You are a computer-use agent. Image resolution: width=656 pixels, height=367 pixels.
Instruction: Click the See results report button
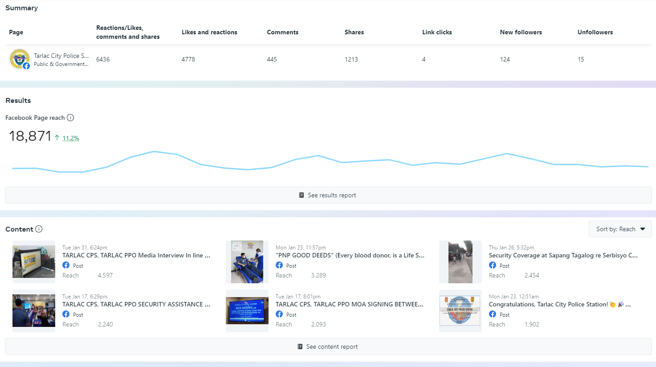(328, 195)
